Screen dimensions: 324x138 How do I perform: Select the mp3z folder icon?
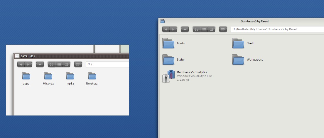click(x=70, y=76)
